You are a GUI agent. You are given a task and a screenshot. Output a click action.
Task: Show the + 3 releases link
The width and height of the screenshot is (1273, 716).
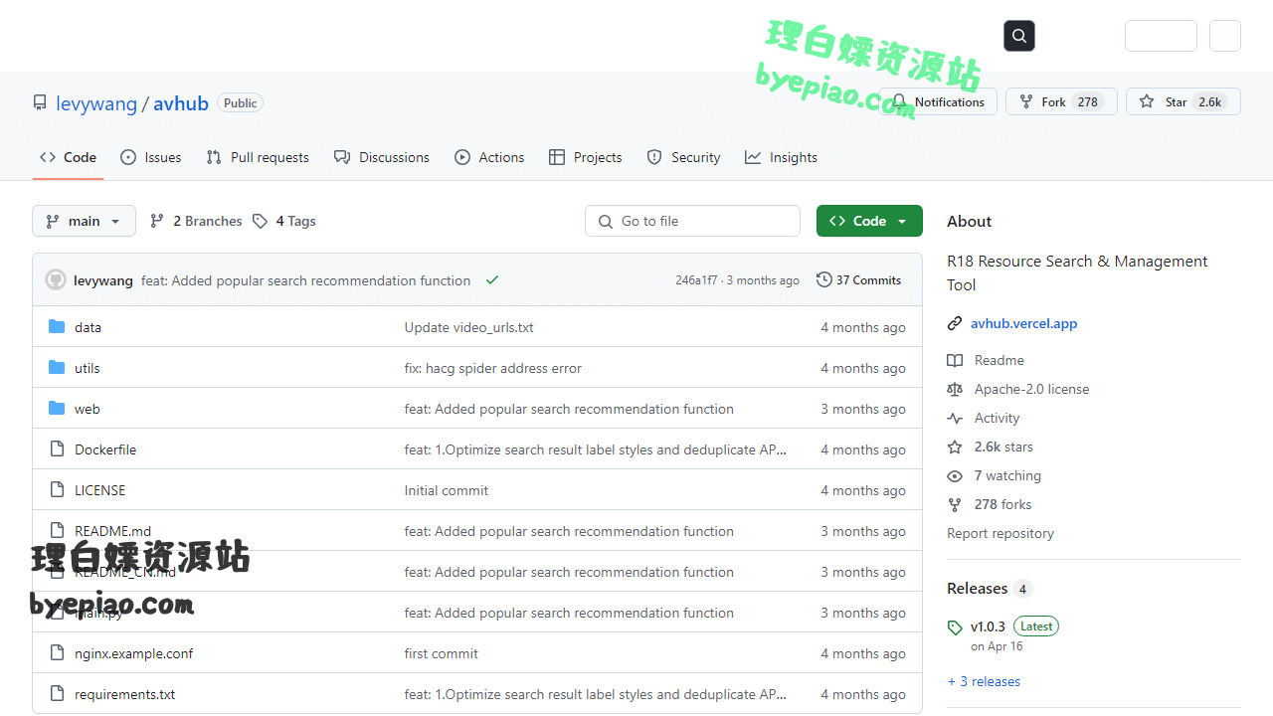click(984, 681)
